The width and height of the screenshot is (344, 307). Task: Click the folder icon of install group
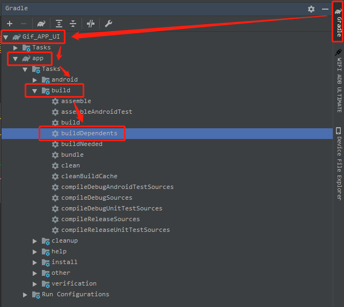tap(46, 262)
